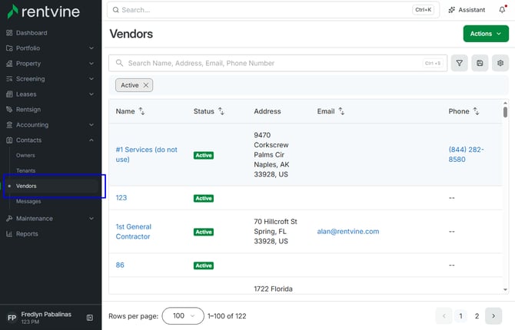Click email alan@rentvine.com

tap(348, 232)
